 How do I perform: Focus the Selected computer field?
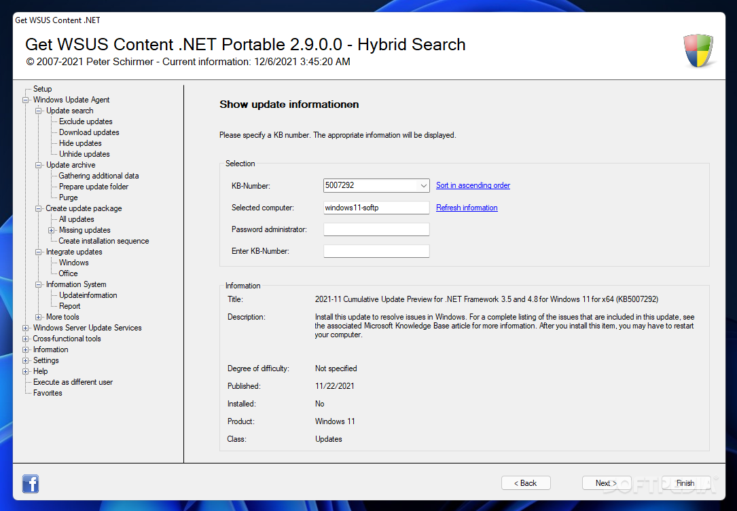point(376,208)
